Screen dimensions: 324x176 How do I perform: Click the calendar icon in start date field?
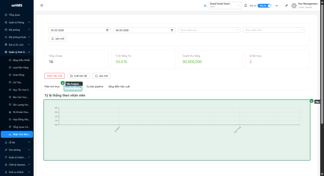[x=107, y=30]
